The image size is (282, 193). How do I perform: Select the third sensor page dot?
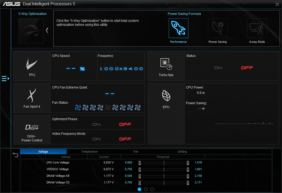pyautogui.click(x=152, y=189)
